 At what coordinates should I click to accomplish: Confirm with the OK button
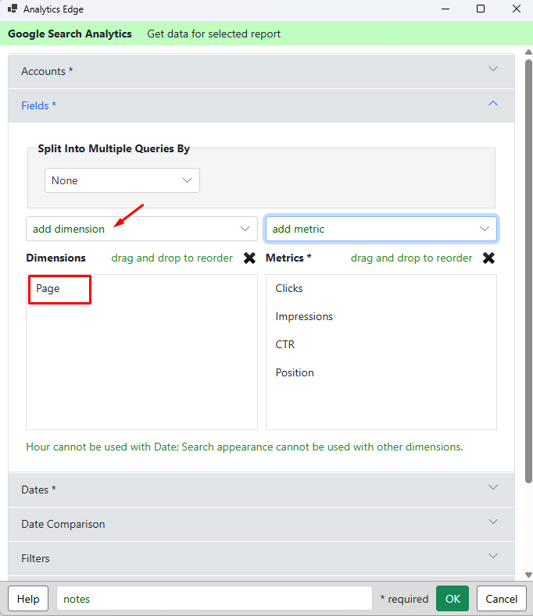[453, 599]
